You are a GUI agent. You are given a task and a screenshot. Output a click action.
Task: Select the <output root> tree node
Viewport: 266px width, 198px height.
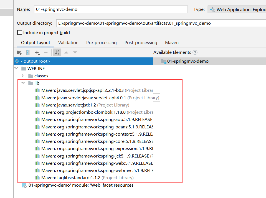point(83,61)
